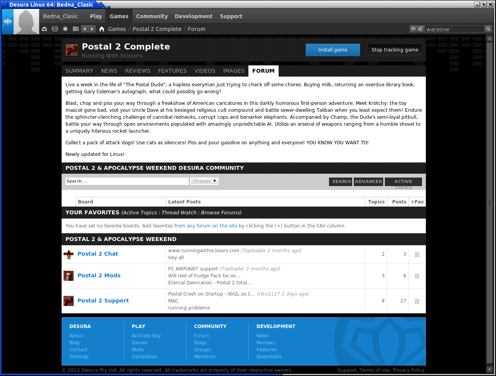Image resolution: width=496 pixels, height=376 pixels.
Task: Open the Community menu
Action: point(152,16)
